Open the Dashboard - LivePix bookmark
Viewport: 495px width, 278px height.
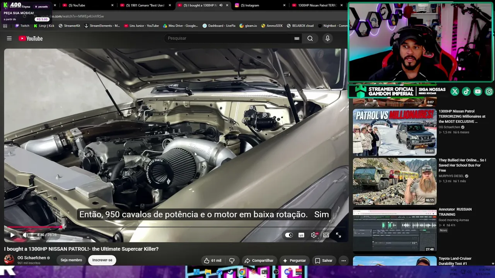[x=219, y=26]
